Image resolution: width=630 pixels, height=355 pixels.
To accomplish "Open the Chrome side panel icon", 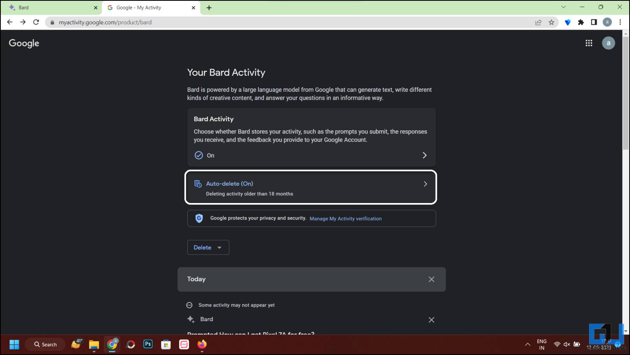I will pos(594,22).
